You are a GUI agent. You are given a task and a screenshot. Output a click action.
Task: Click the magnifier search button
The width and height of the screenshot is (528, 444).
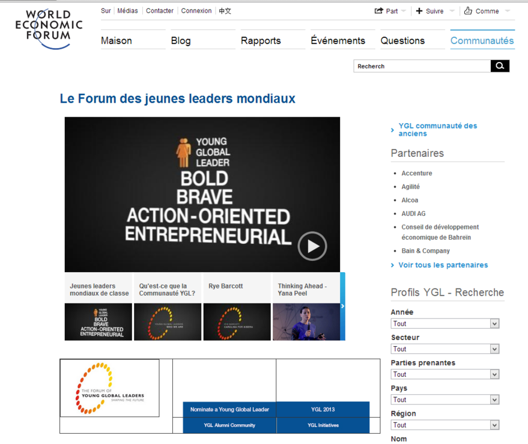pyautogui.click(x=500, y=66)
